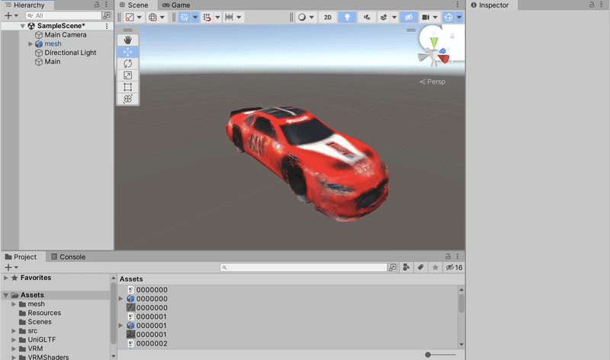Expand the mesh object in Hierarchy
The image size is (610, 360).
pyautogui.click(x=30, y=44)
